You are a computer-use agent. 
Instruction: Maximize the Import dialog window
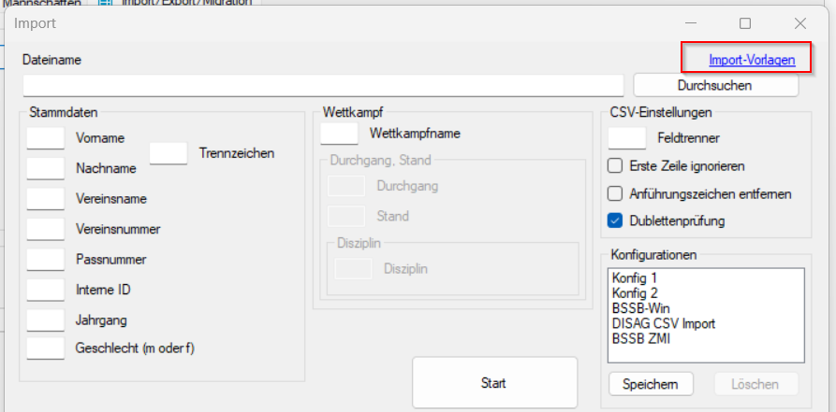[x=745, y=23]
